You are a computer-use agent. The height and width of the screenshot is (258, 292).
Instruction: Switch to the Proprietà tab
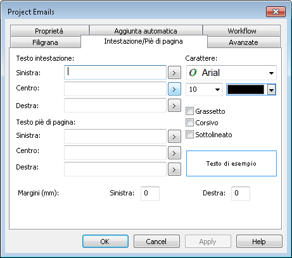pyautogui.click(x=49, y=31)
